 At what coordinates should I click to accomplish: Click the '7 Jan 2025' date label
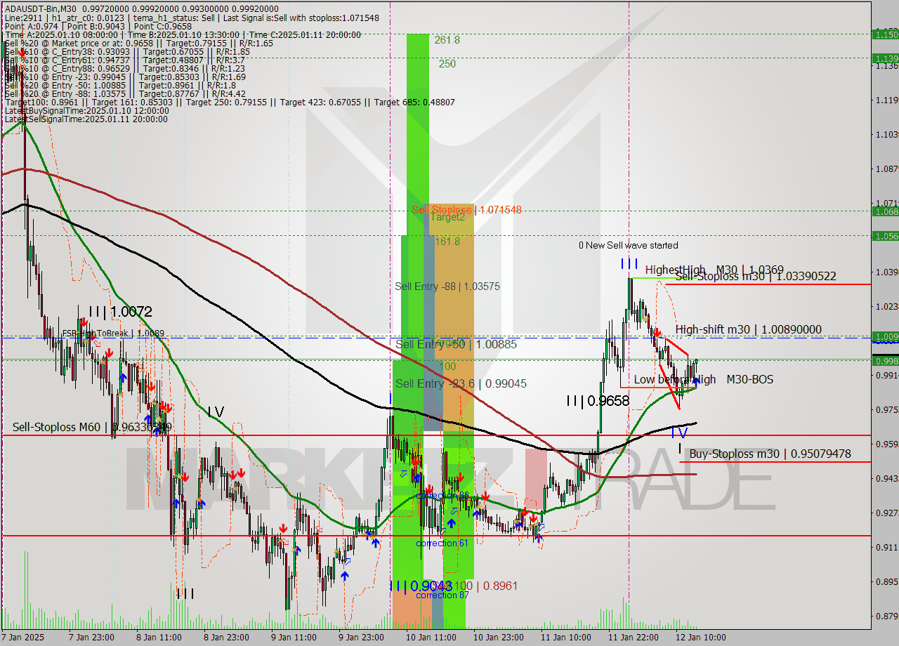22,638
